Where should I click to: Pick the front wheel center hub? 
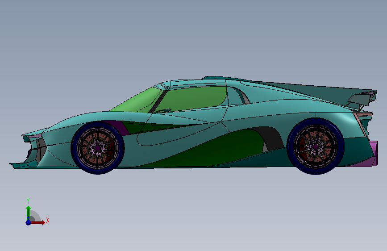point(97,148)
